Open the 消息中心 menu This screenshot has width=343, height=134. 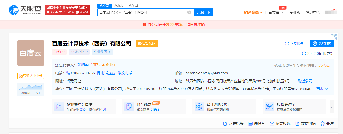pos(313,12)
